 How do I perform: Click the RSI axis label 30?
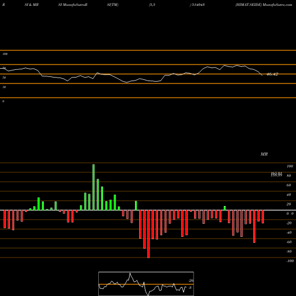[x=4, y=87]
